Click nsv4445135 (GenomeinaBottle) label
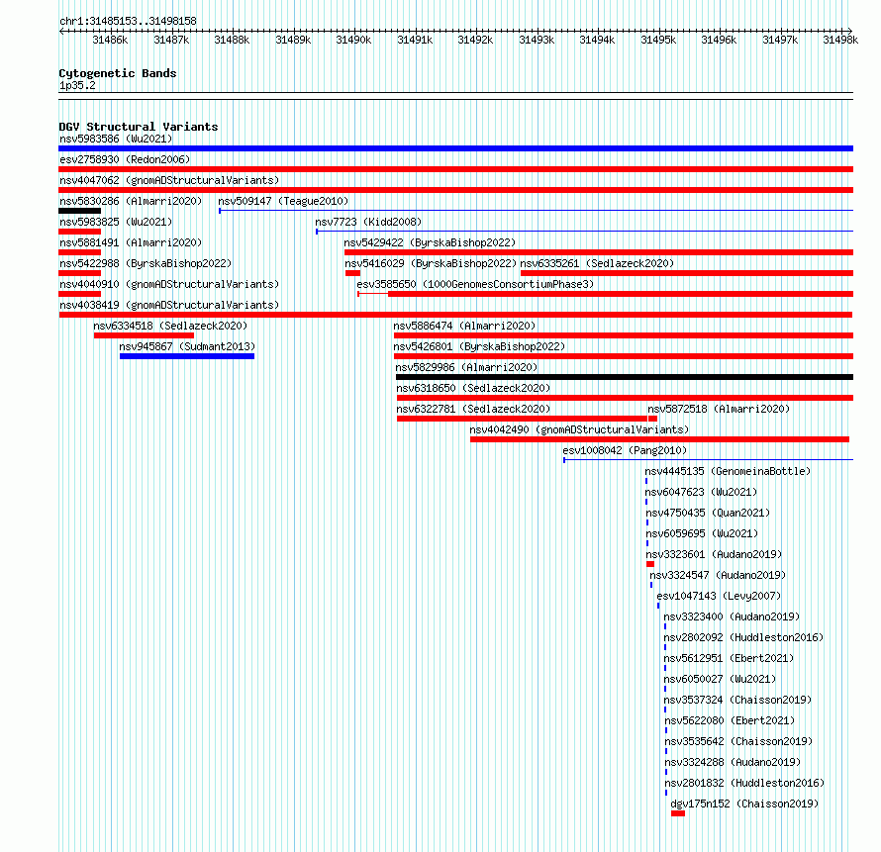 click(x=728, y=471)
